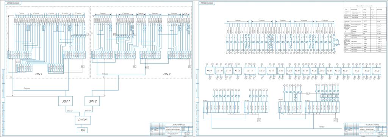This screenshot has width=388, height=137.
Task: Click the Profibus label inside МПУ dashed area
Action: (105, 74)
